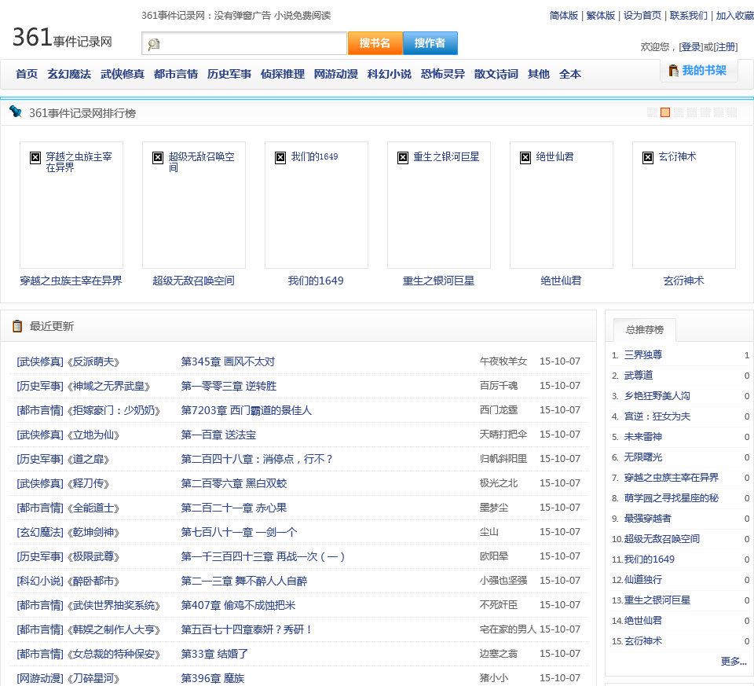Select the first carousel page indicator square
754x686 pixels.
652,112
